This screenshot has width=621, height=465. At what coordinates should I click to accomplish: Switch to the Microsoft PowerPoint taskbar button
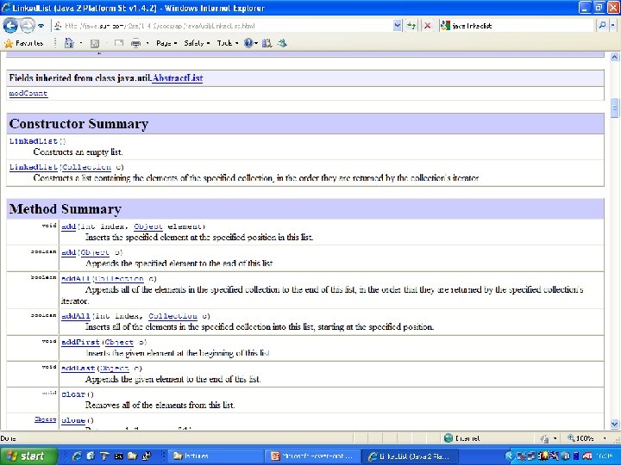click(313, 456)
